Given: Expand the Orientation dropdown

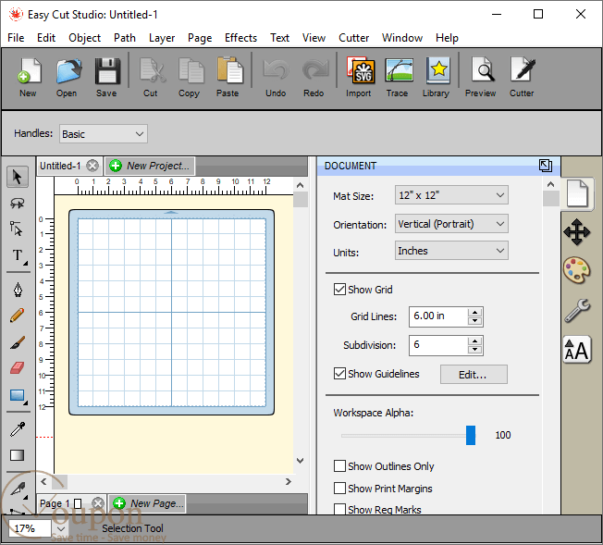Looking at the screenshot, I should coord(451,224).
